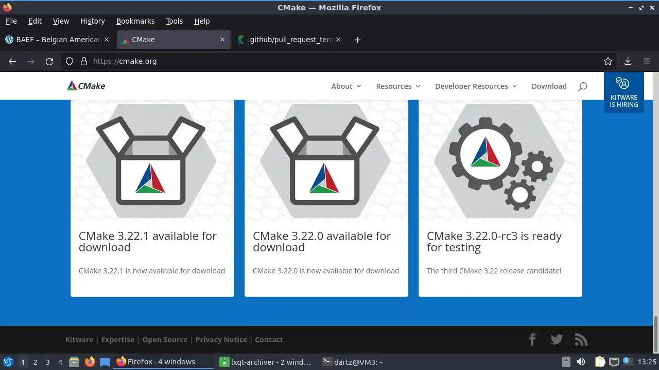659x370 pixels.
Task: Switch to virtual desktop 2
Action: click(35, 362)
